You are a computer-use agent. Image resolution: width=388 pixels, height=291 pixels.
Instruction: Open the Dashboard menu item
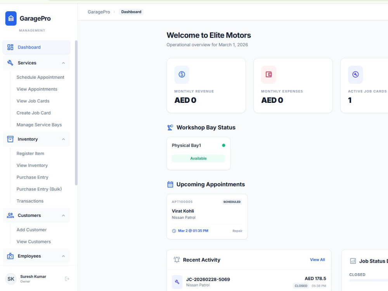[x=36, y=47]
